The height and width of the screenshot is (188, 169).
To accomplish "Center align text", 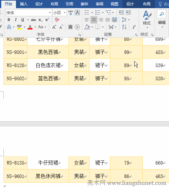I will (x=94, y=20).
